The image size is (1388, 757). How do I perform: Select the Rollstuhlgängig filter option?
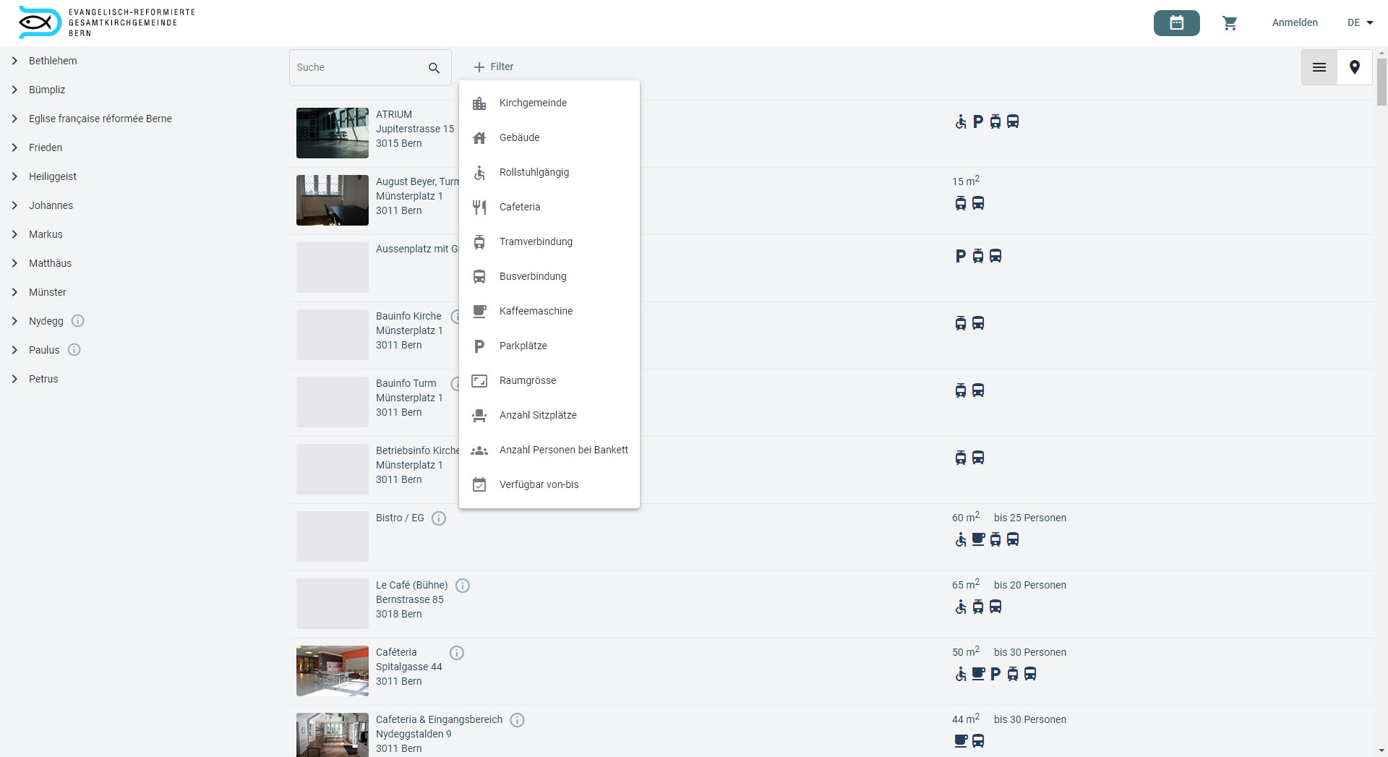(534, 172)
